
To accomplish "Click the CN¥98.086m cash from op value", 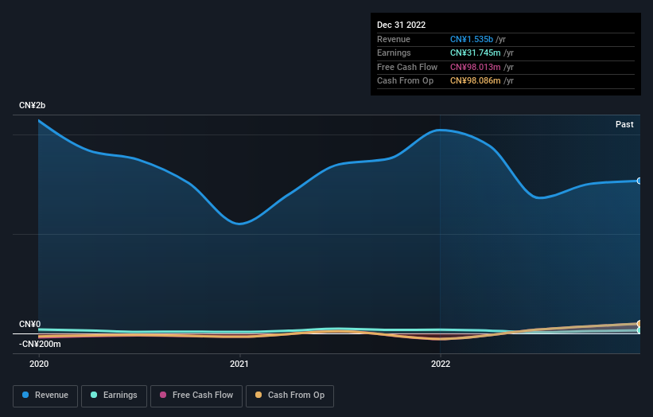I will [475, 81].
